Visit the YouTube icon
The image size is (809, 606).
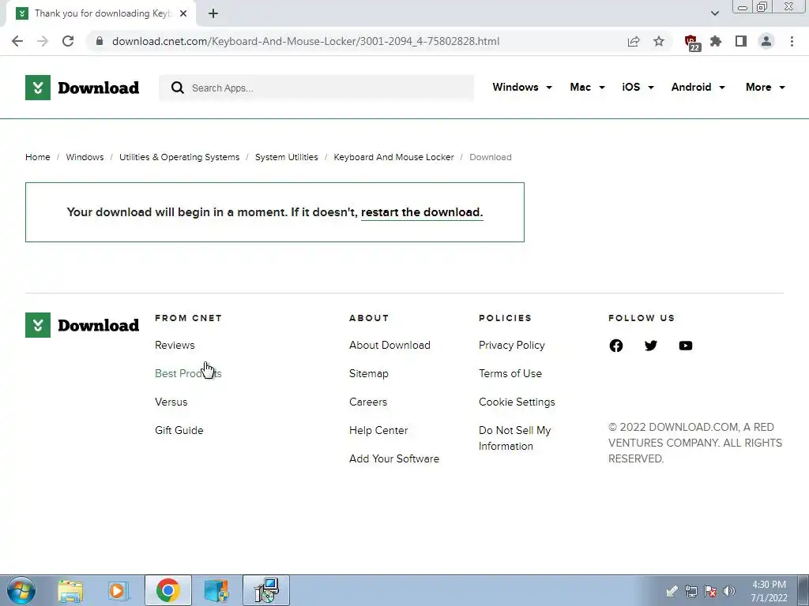685,346
